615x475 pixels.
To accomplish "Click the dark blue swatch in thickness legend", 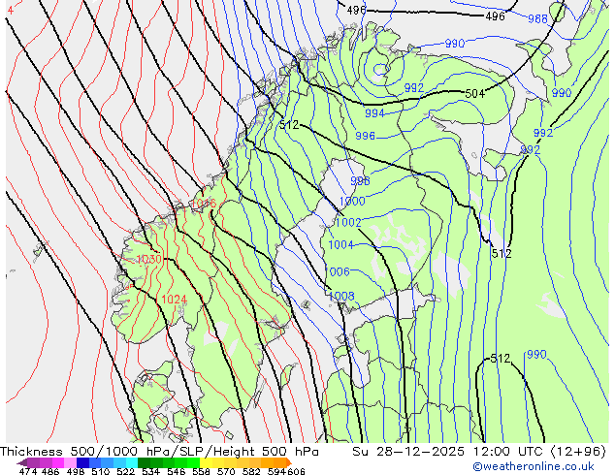I will (x=82, y=462).
